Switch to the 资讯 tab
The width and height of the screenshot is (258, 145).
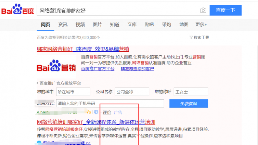tap(63, 25)
